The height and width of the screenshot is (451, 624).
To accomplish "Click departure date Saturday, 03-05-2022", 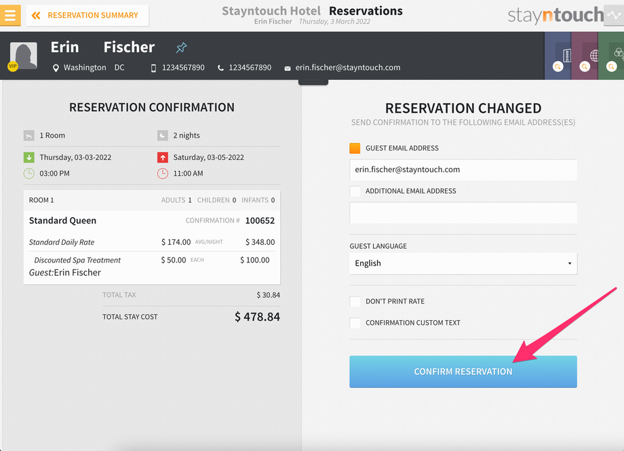I will [208, 157].
